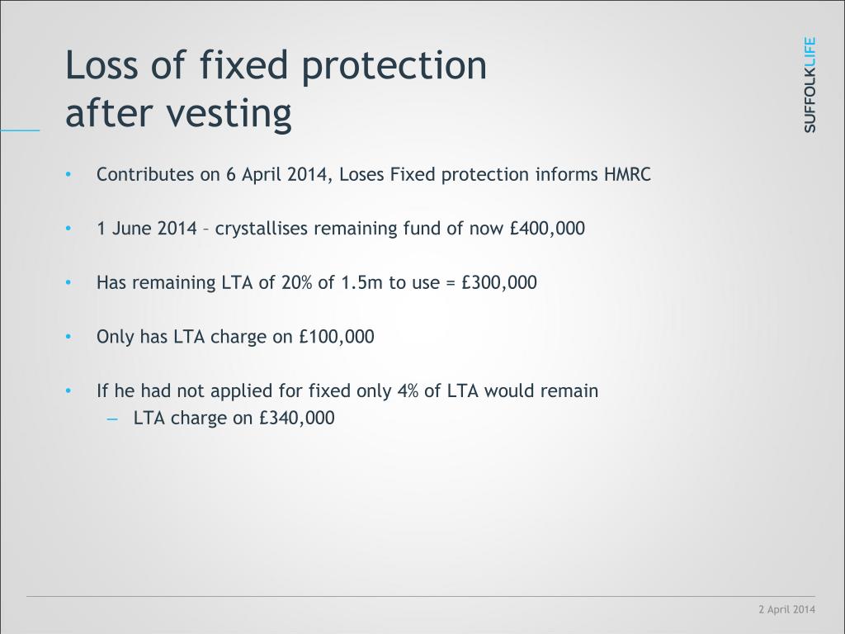Select the '1 June 2014' crystallises bullet
Viewport: 845px width, 634px height.
(x=341, y=229)
